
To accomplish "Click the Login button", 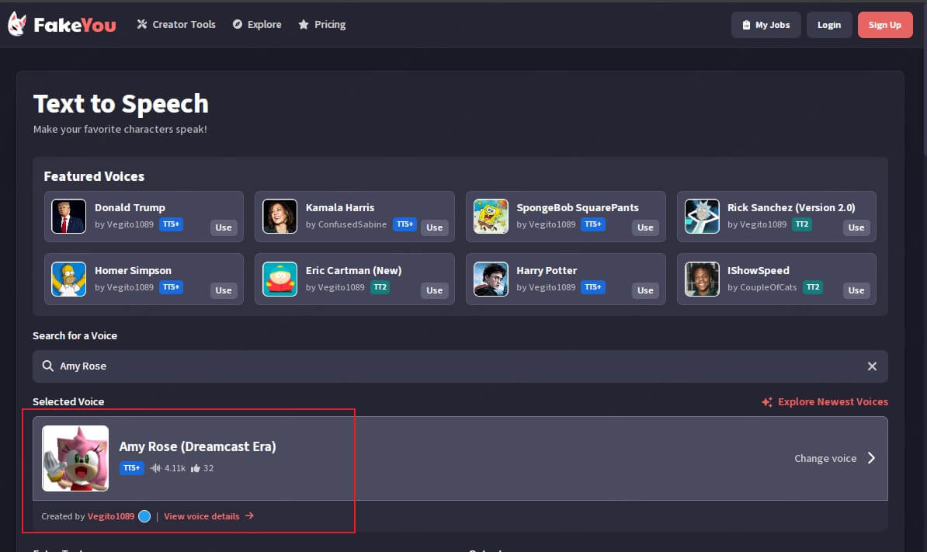I will pos(829,25).
